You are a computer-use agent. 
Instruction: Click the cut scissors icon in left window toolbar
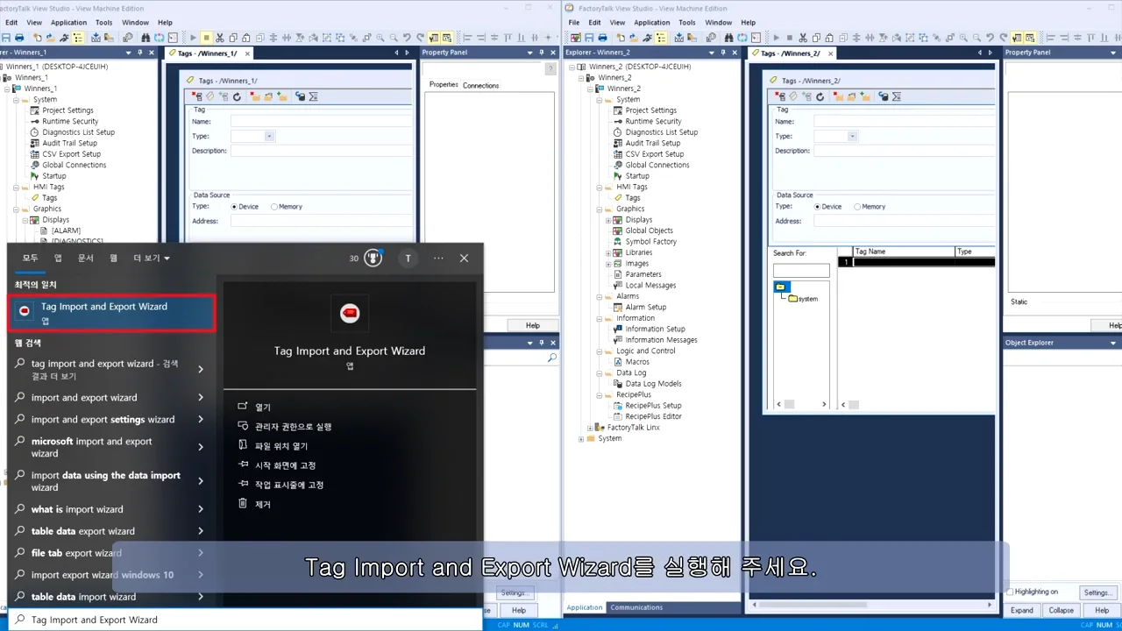pos(219,38)
